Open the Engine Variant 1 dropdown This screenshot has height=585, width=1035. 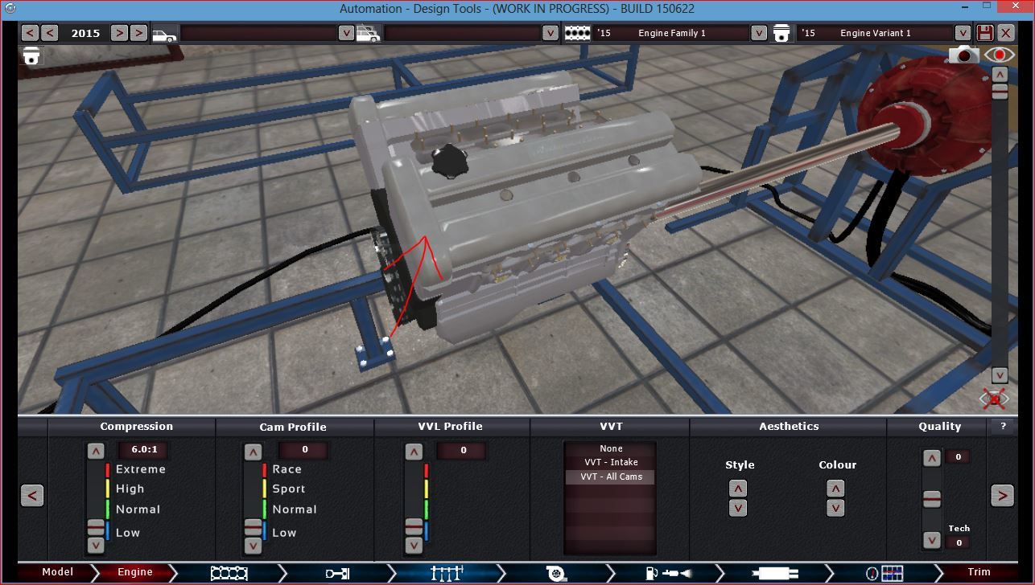pyautogui.click(x=963, y=33)
